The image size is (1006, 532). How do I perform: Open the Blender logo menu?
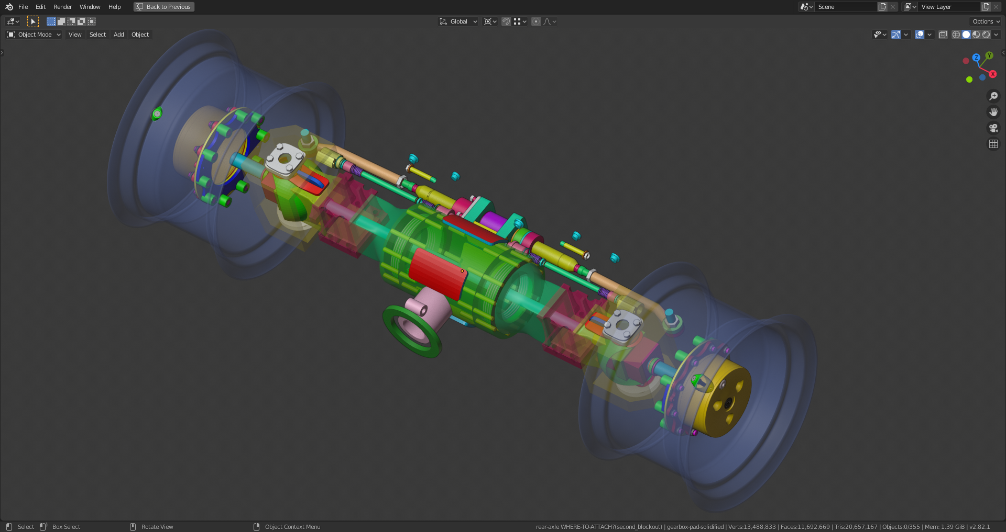[9, 7]
